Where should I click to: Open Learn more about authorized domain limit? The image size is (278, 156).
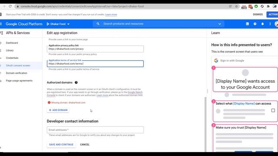pyautogui.click(x=102, y=95)
